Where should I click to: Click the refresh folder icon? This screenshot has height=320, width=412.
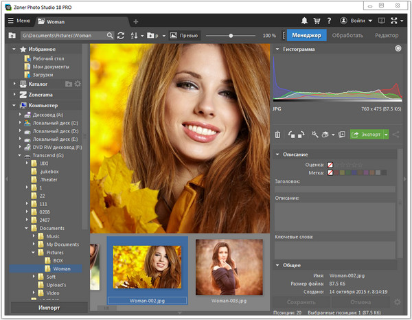(x=121, y=35)
